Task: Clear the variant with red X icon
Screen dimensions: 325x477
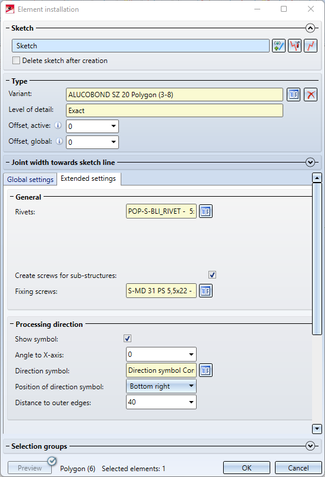Action: (x=310, y=95)
